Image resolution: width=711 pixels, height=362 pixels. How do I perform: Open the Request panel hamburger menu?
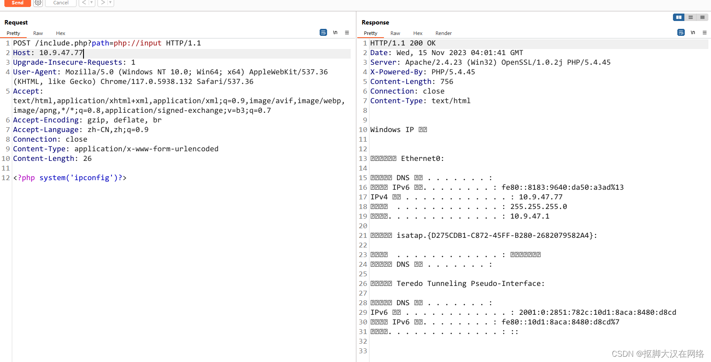click(x=347, y=32)
